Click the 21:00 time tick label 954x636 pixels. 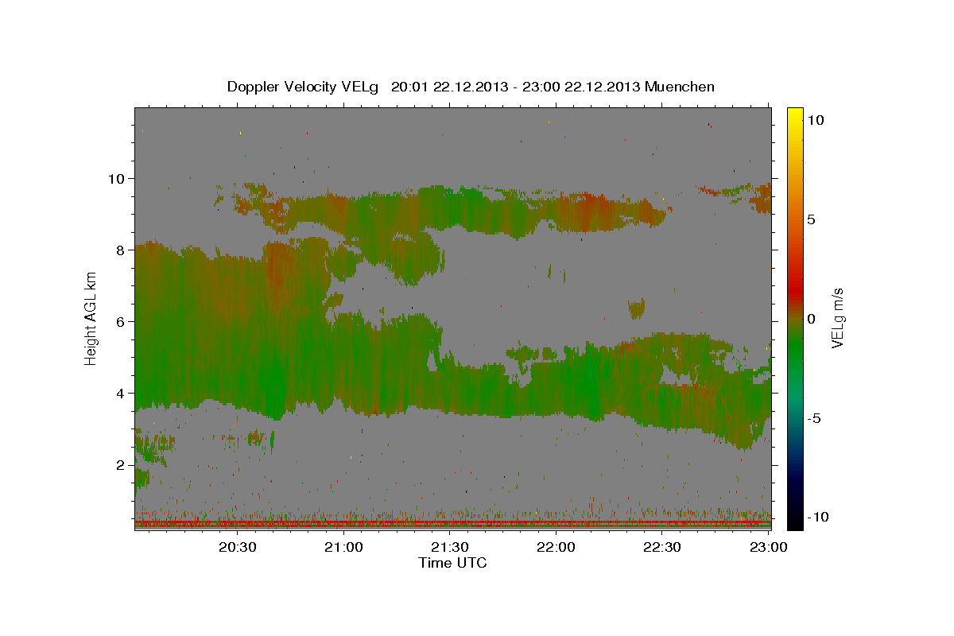click(x=344, y=547)
